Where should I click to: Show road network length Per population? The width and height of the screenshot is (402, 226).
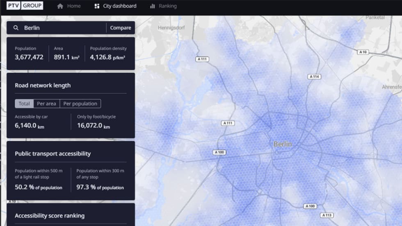point(80,104)
